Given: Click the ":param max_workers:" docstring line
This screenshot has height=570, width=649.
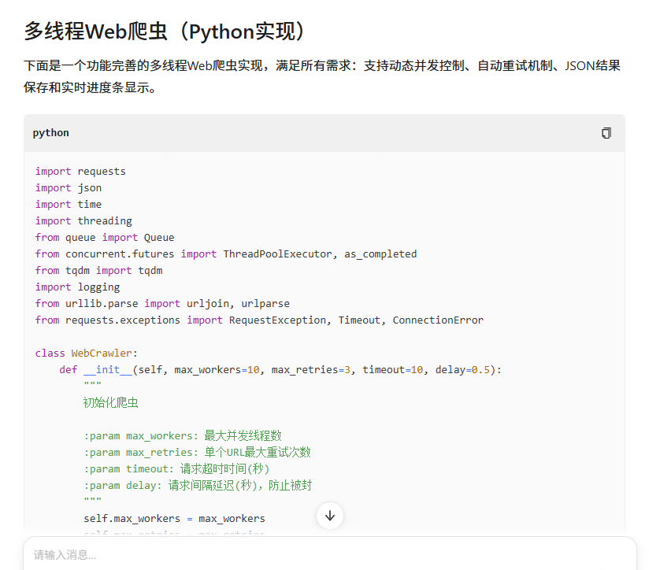Looking at the screenshot, I should [183, 436].
